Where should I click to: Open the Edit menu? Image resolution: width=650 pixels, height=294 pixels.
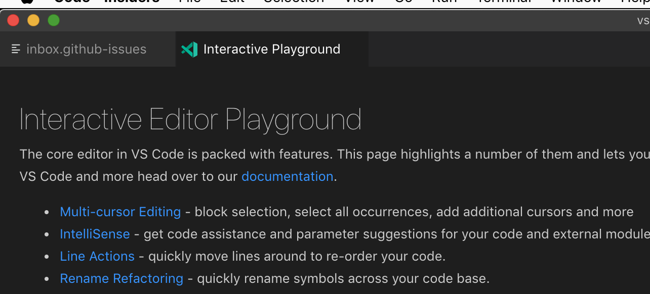[231, 2]
